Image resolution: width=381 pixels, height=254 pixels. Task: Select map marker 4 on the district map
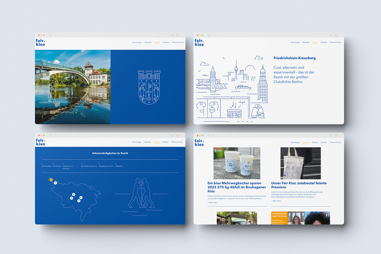(71, 198)
